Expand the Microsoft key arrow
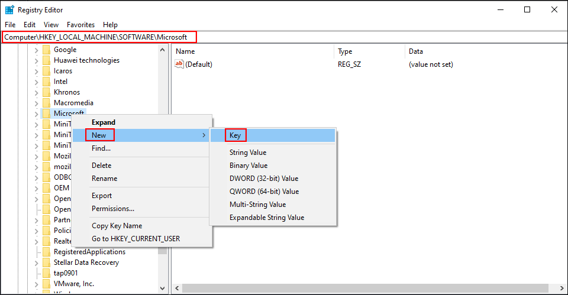Viewport: 568px width, 295px height. [x=36, y=114]
